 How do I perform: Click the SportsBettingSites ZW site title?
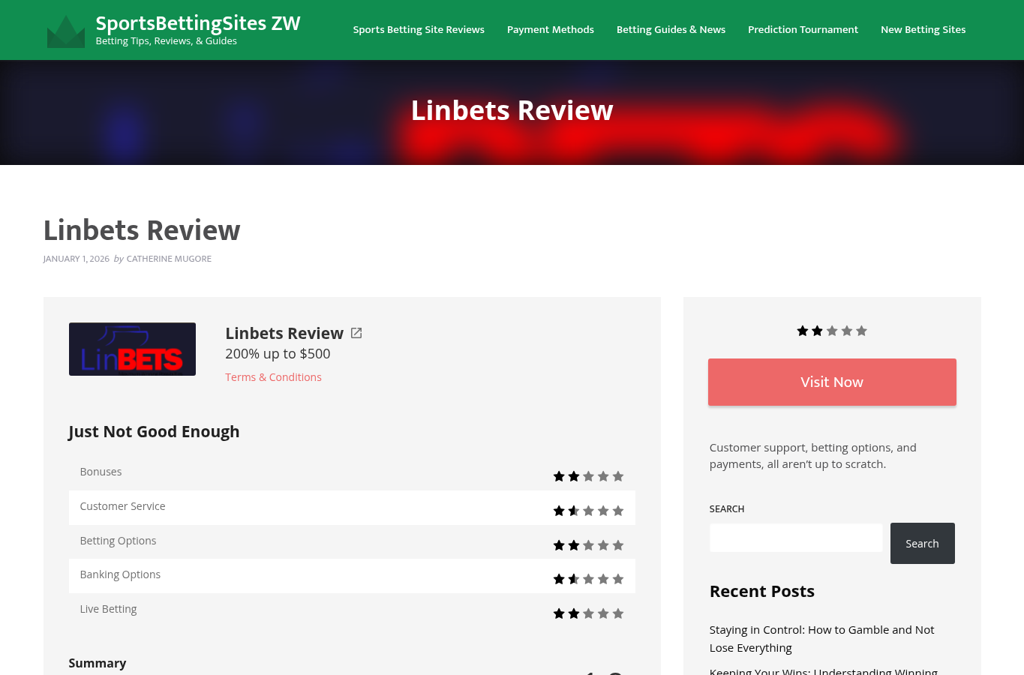pos(198,23)
